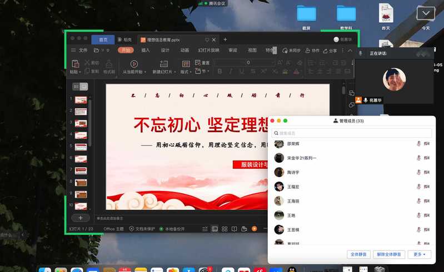The height and width of the screenshot is (272, 444).
Task: Click the Bold formatting icon
Action: pyautogui.click(x=219, y=71)
